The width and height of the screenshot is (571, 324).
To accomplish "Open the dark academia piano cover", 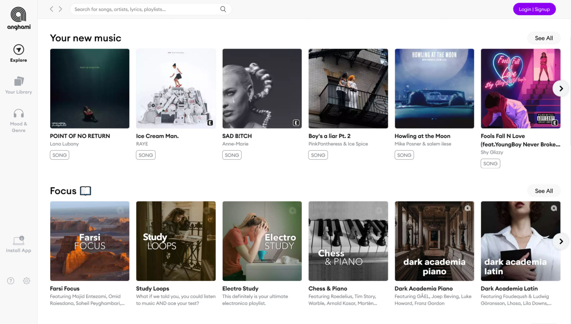I will pyautogui.click(x=434, y=241).
